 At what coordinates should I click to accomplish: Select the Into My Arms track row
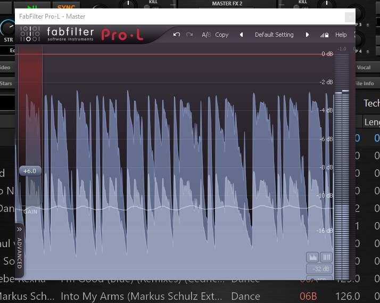[190, 296]
